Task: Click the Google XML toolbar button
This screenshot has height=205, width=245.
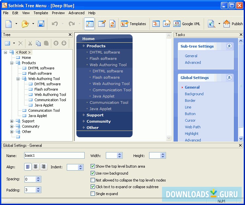Action: [x=187, y=24]
